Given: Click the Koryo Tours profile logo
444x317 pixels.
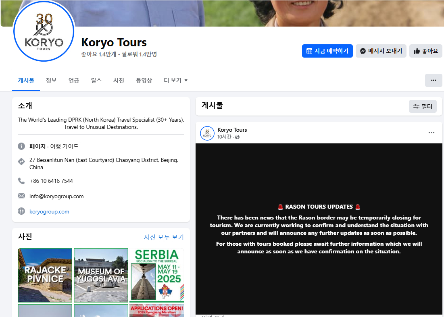Looking at the screenshot, I should click(x=44, y=31).
